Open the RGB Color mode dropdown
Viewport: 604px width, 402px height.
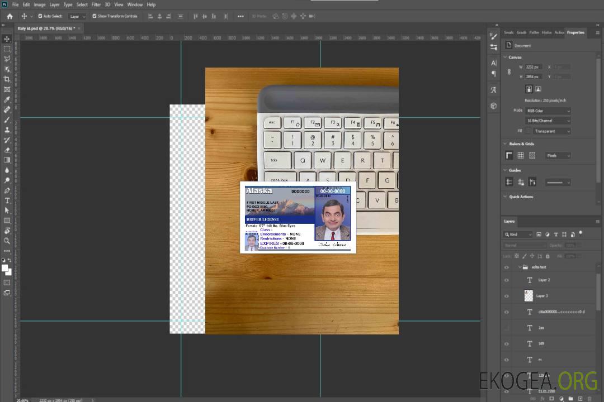(548, 111)
